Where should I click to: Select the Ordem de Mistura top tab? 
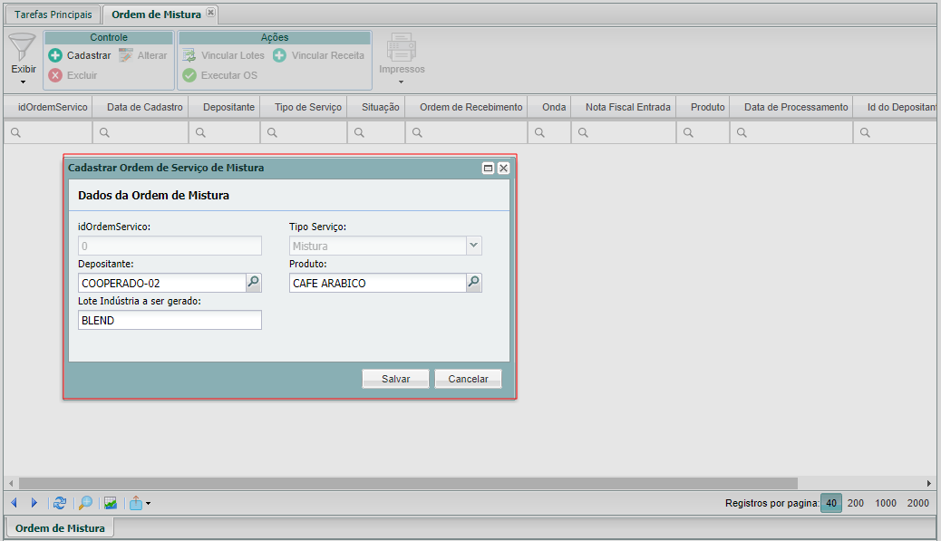pos(156,14)
